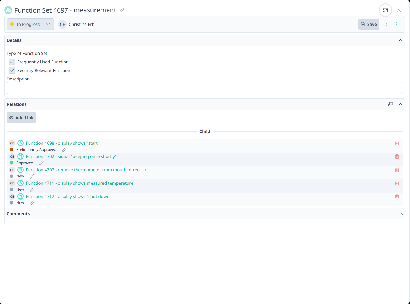Open the expand to full view icon
Screen dimensions: 410x304
385,10
